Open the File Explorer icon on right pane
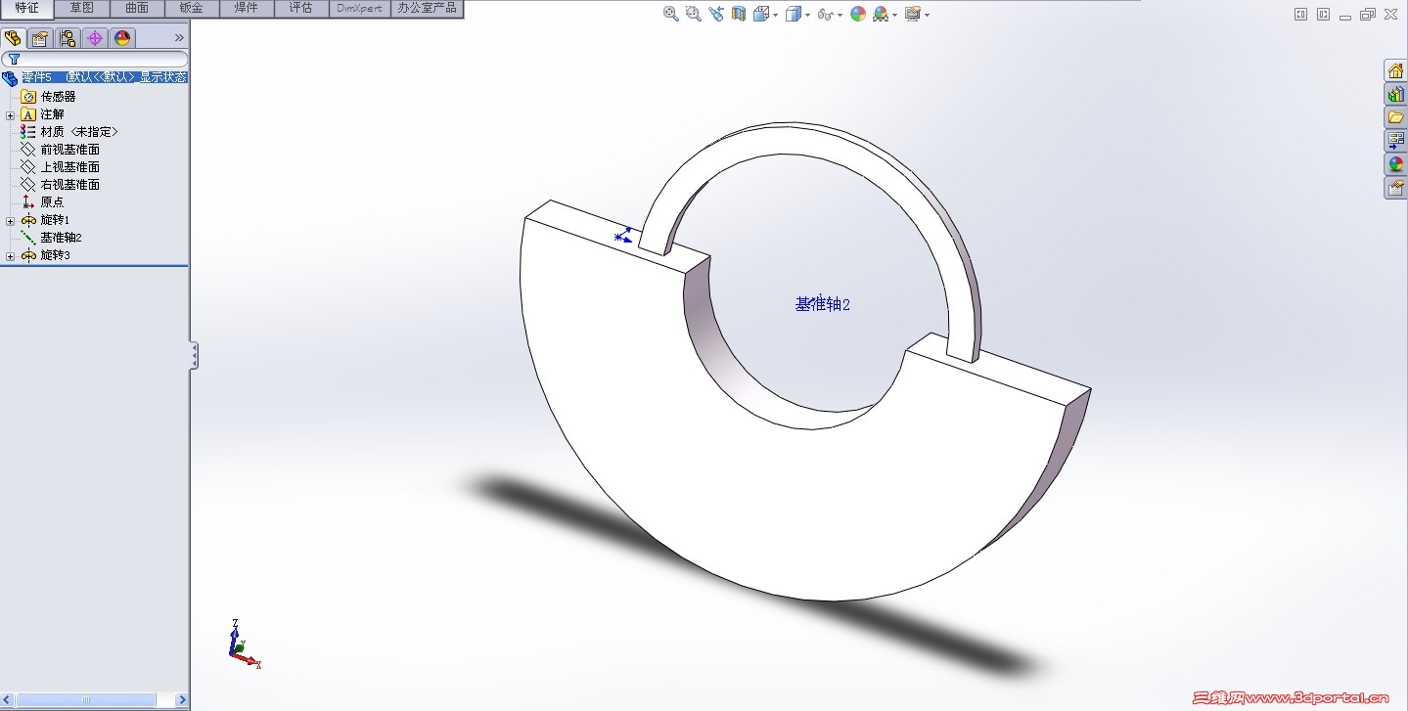The height and width of the screenshot is (711, 1408). (1395, 115)
